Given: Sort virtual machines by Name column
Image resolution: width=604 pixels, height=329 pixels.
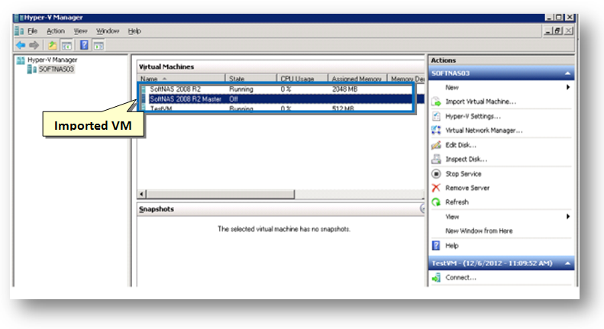Looking at the screenshot, I should pyautogui.click(x=181, y=79).
